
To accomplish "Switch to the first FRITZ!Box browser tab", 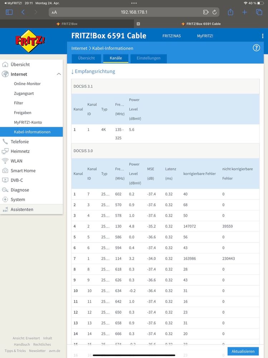I will pyautogui.click(x=67, y=24).
